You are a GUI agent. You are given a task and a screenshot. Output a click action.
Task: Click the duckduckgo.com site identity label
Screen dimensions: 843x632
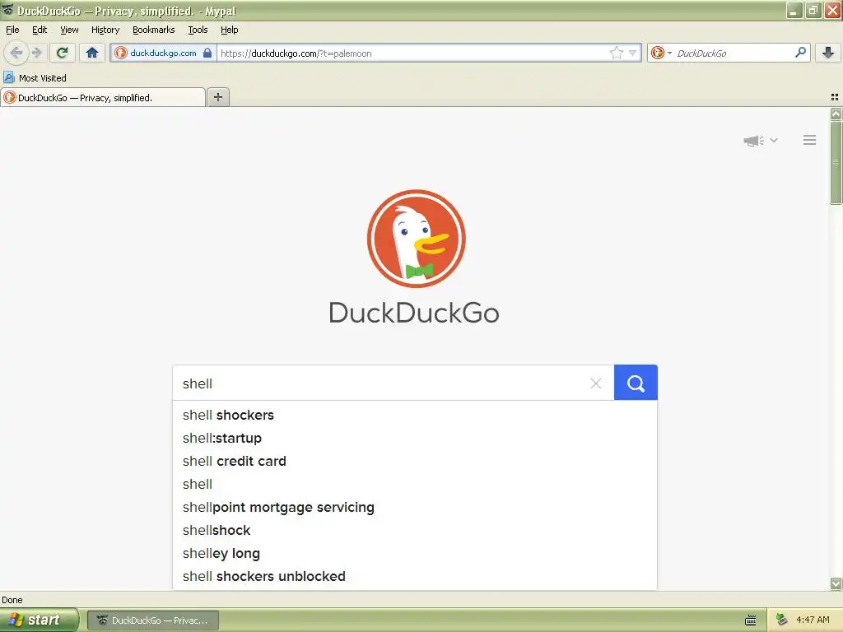[x=163, y=53]
